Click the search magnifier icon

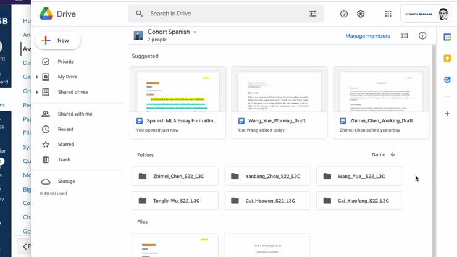coord(140,14)
